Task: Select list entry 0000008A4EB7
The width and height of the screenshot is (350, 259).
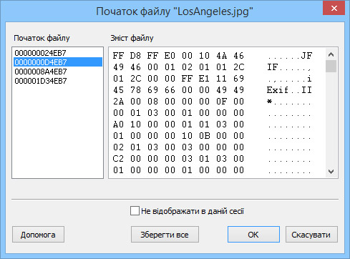Action: click(58, 72)
